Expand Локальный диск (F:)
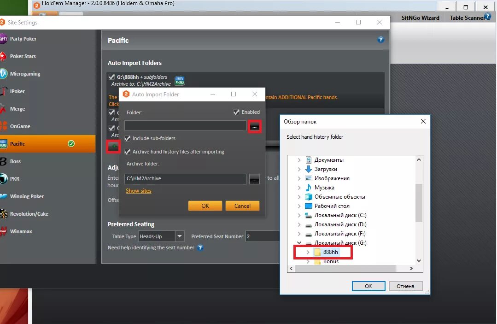This screenshot has width=497, height=324. (299, 234)
